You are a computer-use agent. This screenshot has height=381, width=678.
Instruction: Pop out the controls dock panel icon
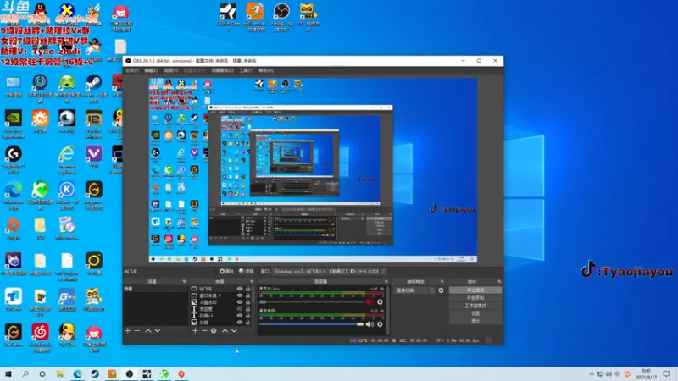499,281
